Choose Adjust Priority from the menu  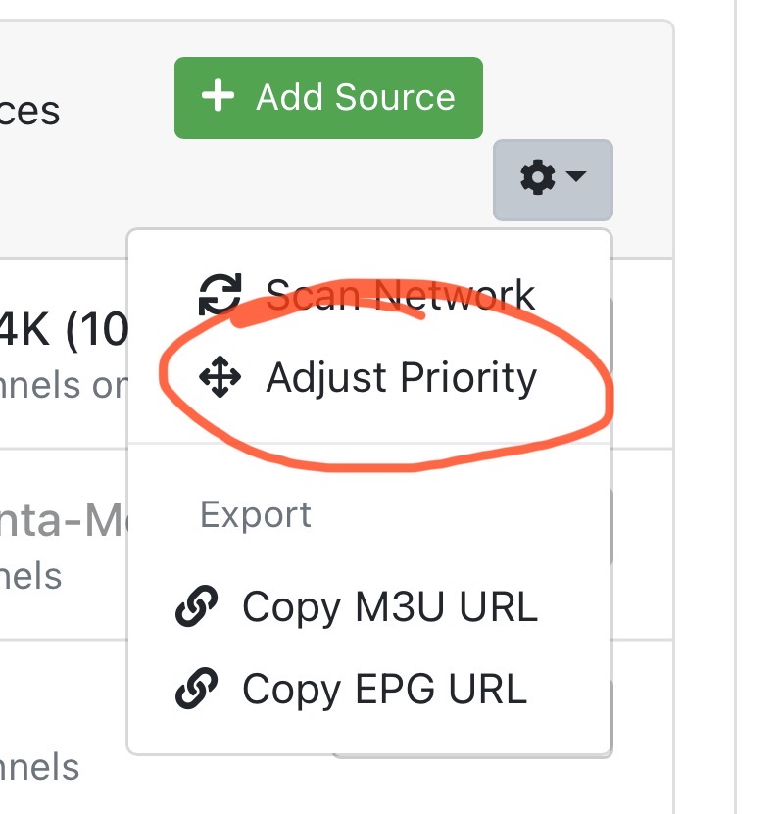tap(401, 378)
